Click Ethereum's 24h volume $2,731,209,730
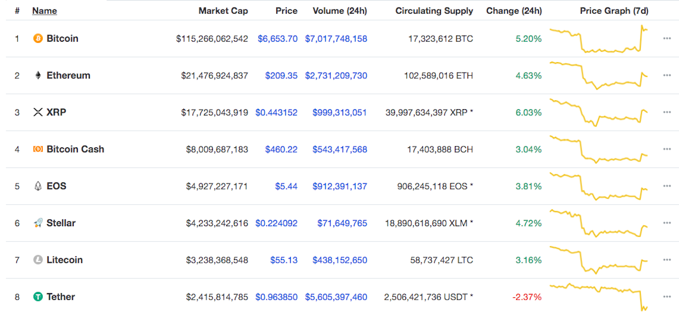 point(336,76)
